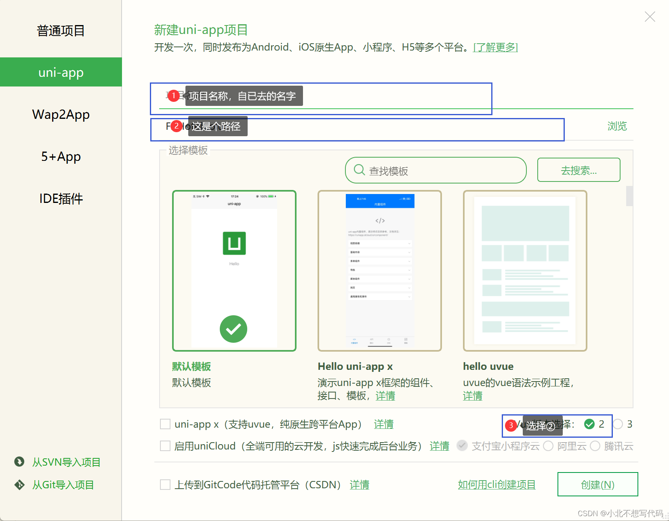Select the Hello uni-app x template preview
The image size is (669, 521).
click(379, 270)
